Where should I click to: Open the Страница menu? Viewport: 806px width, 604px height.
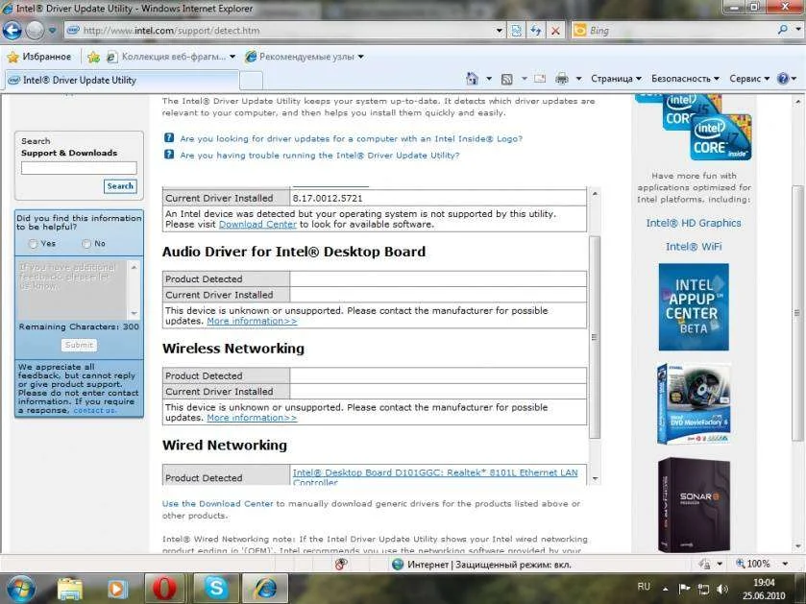pyautogui.click(x=616, y=79)
